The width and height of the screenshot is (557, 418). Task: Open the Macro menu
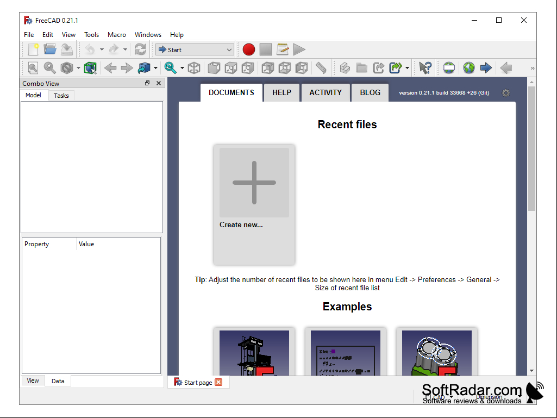(x=116, y=34)
